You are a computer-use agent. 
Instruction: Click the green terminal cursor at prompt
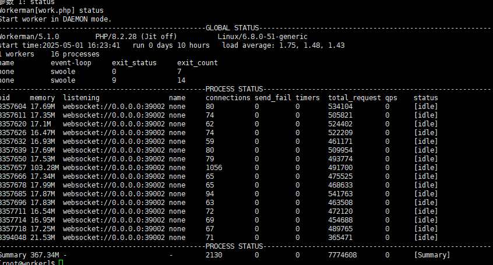[61, 263]
